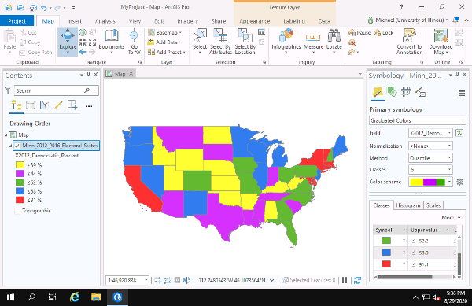Open the Infographics tool
The image size is (472, 306).
[x=286, y=41]
